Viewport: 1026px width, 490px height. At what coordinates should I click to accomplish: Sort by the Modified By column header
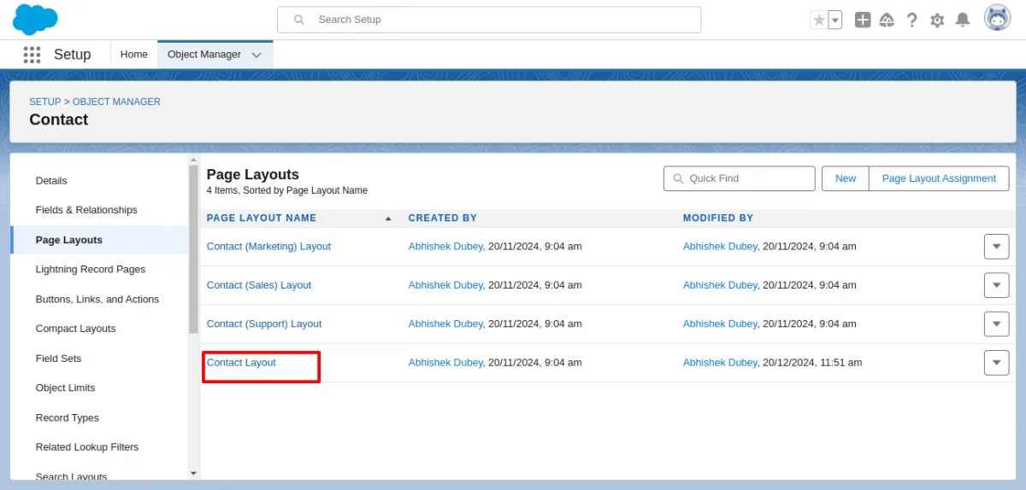(718, 219)
